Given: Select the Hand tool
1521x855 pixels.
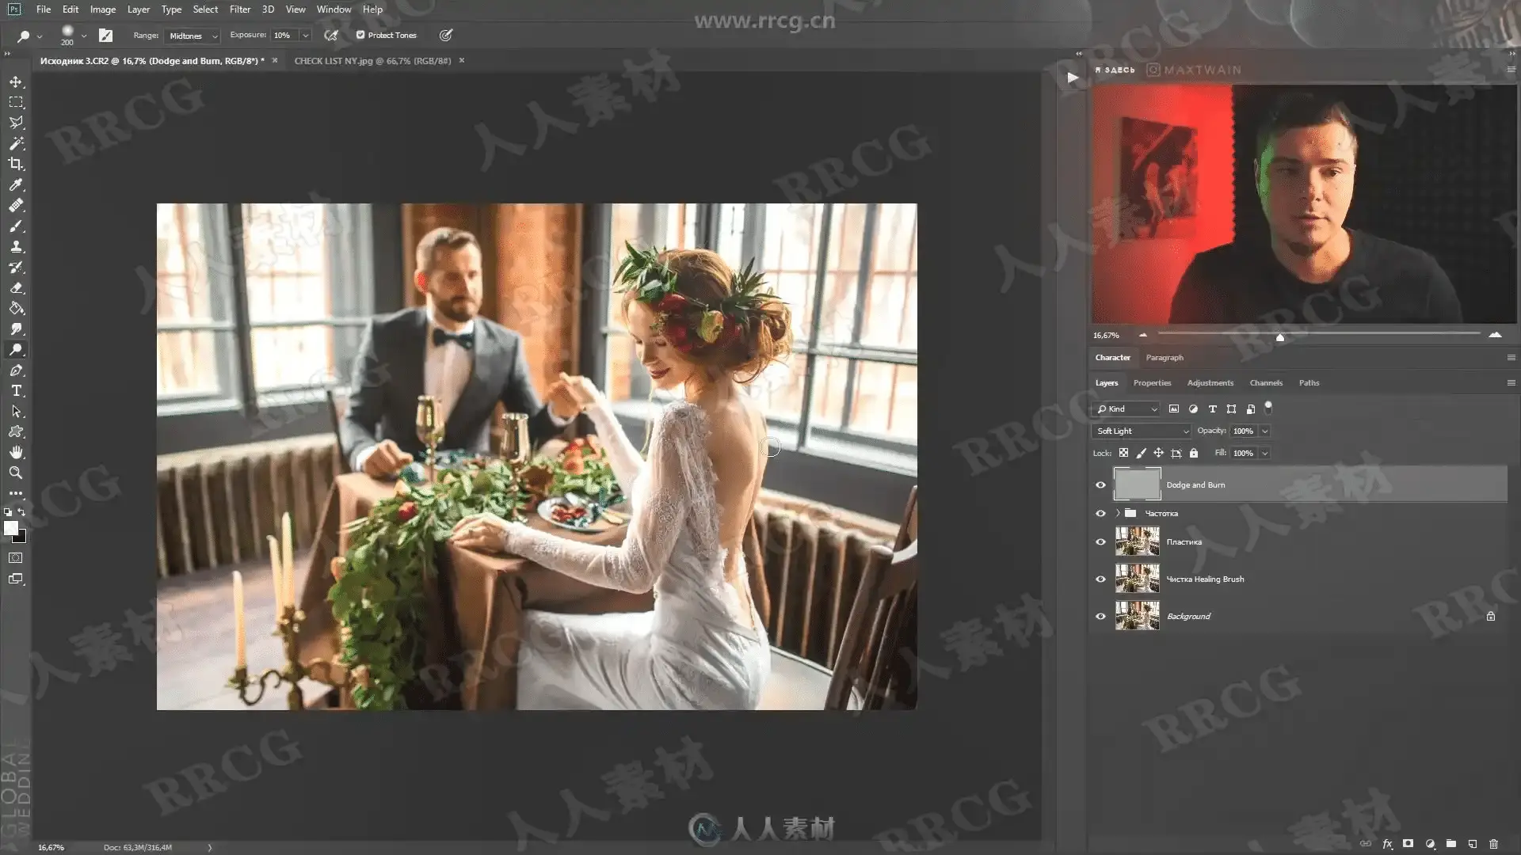Looking at the screenshot, I should (x=16, y=452).
